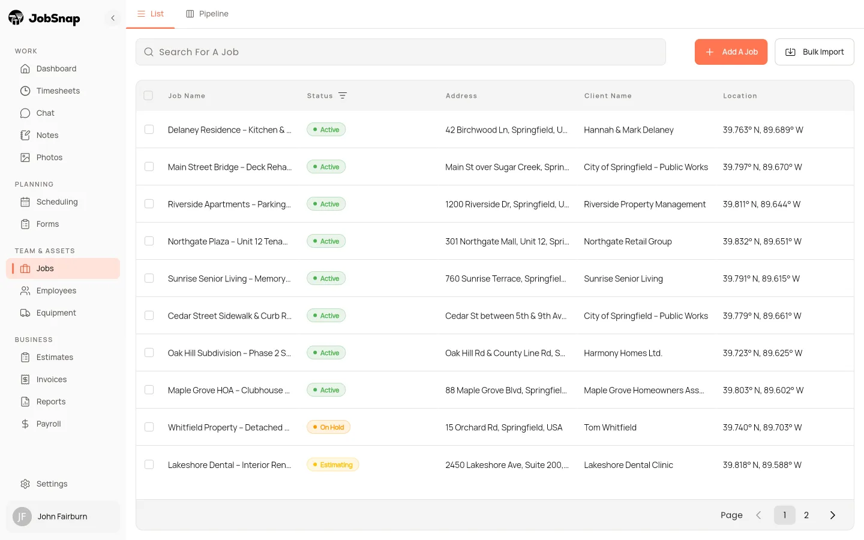Select page 1 in pagination
Screen dimensions: 864x540
tap(784, 515)
